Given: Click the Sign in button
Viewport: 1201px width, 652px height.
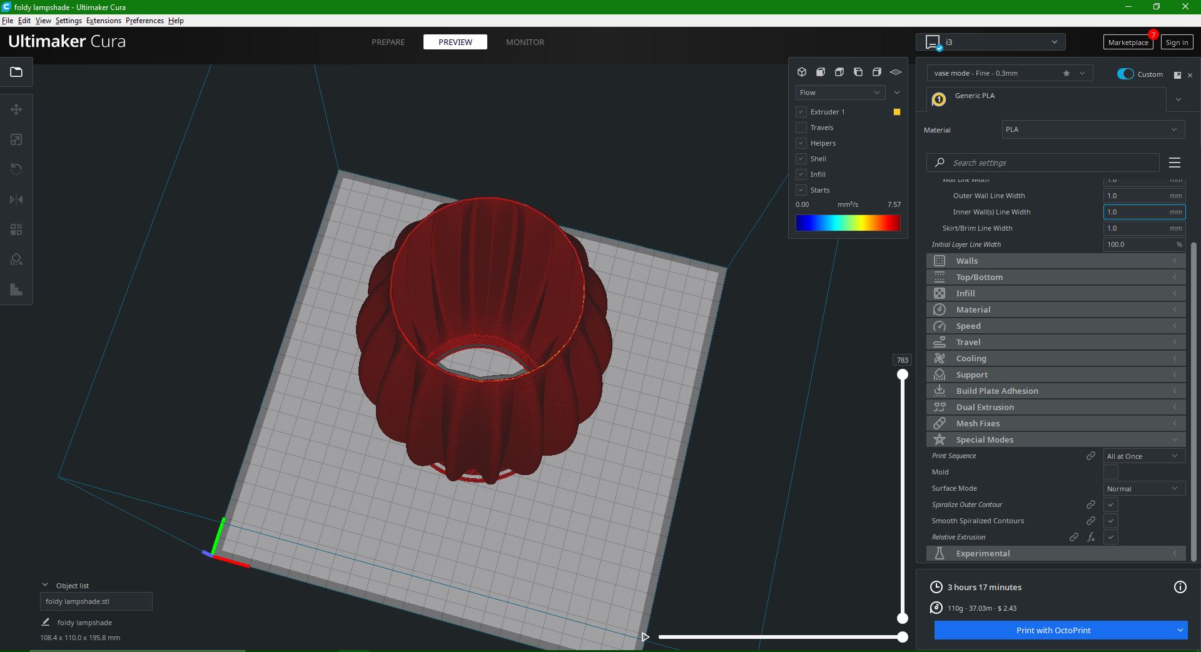Looking at the screenshot, I should click(1177, 43).
